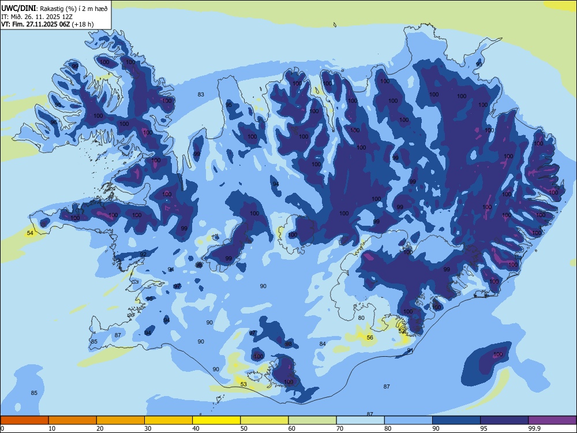This screenshot has width=577, height=433.
Task: Select the medium blue 80–90 legend swatch
Action: coord(409,420)
